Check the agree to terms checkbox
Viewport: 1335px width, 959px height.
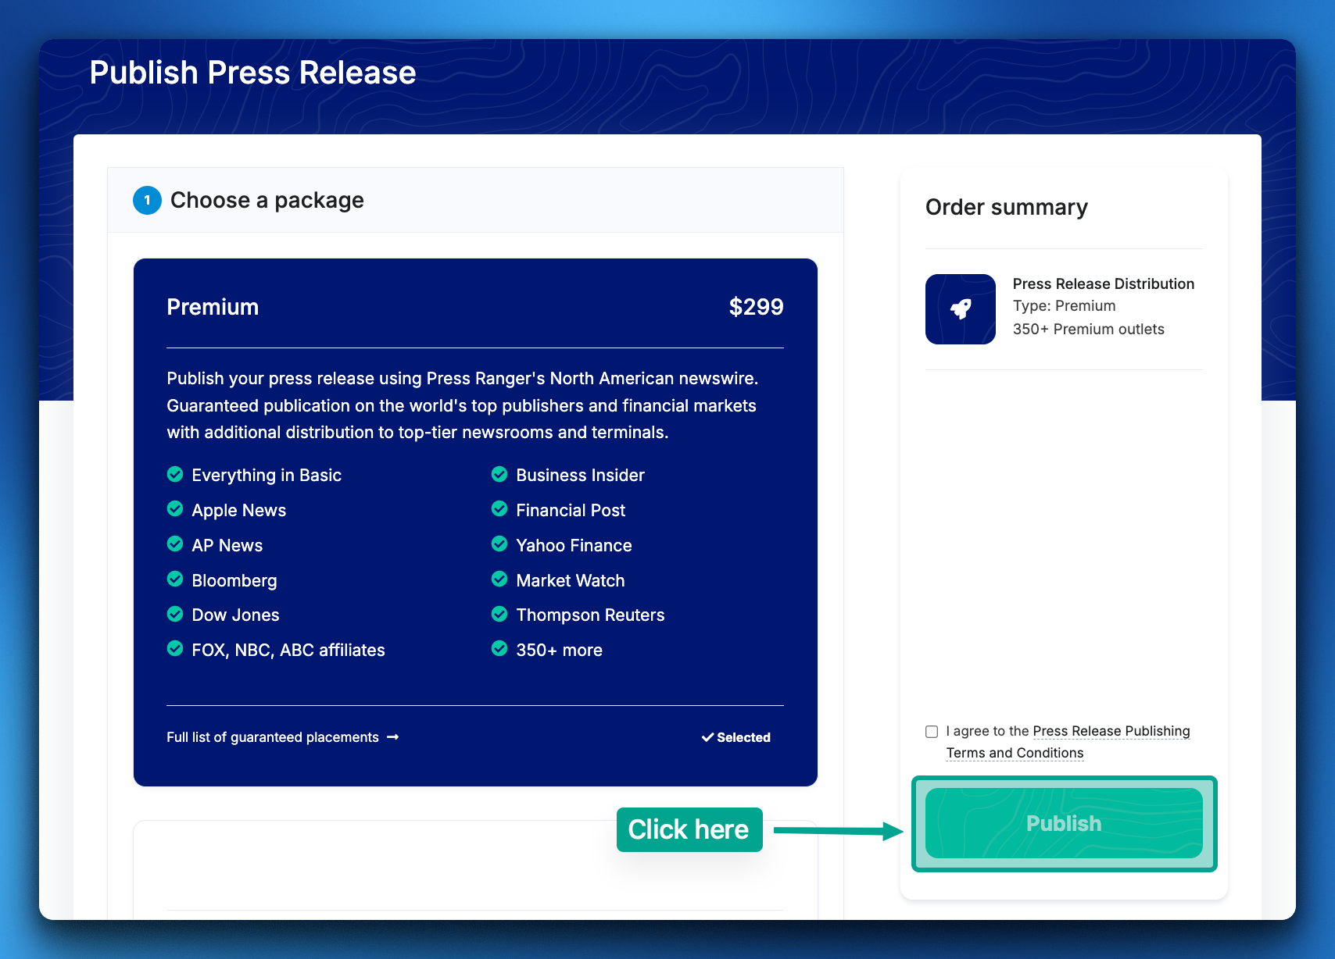click(932, 732)
